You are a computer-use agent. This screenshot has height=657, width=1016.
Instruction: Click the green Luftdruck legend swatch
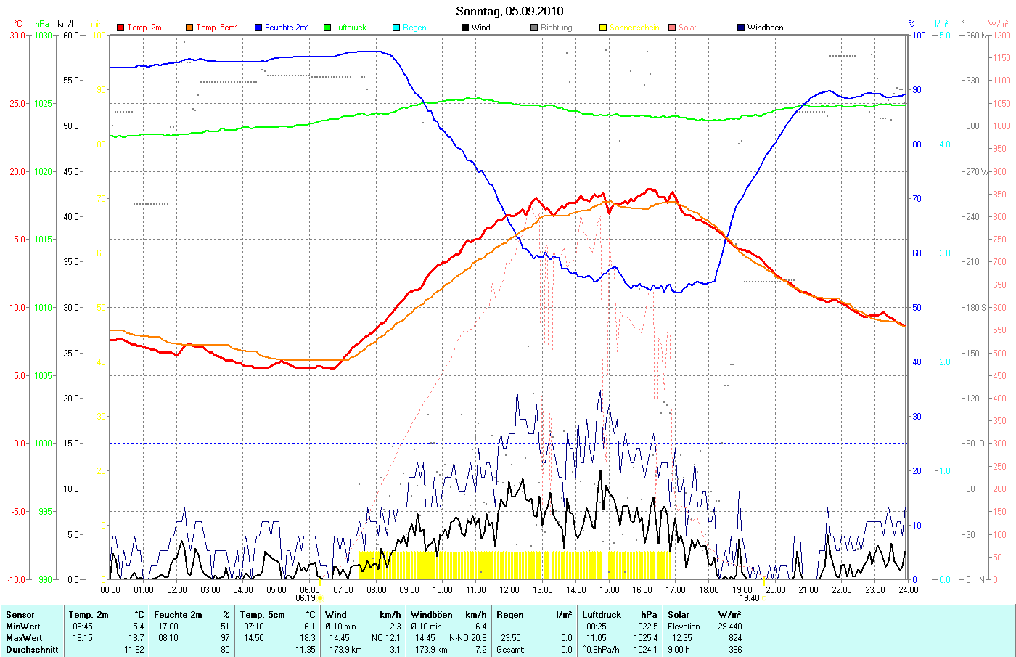pyautogui.click(x=327, y=28)
